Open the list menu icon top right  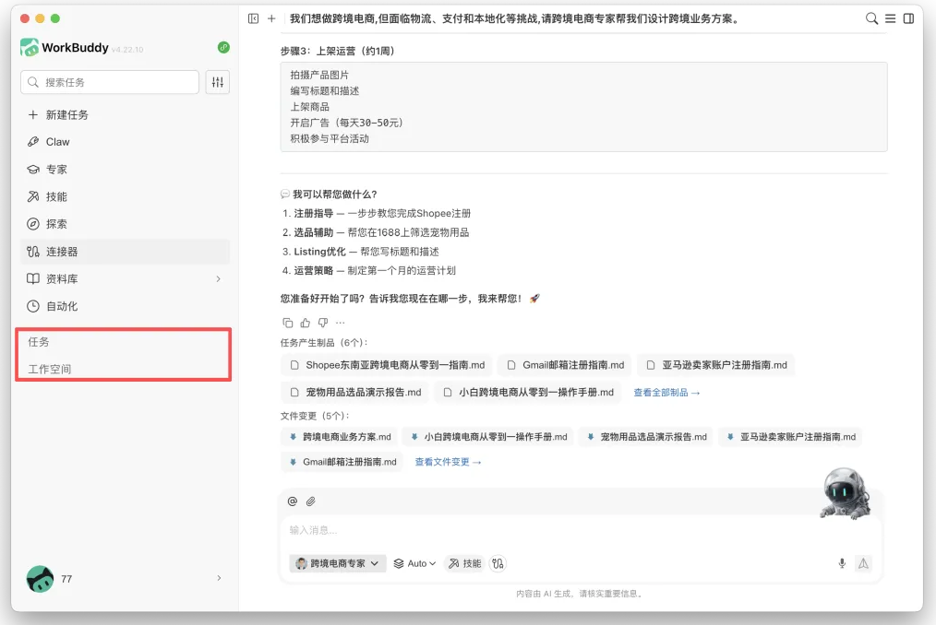890,18
